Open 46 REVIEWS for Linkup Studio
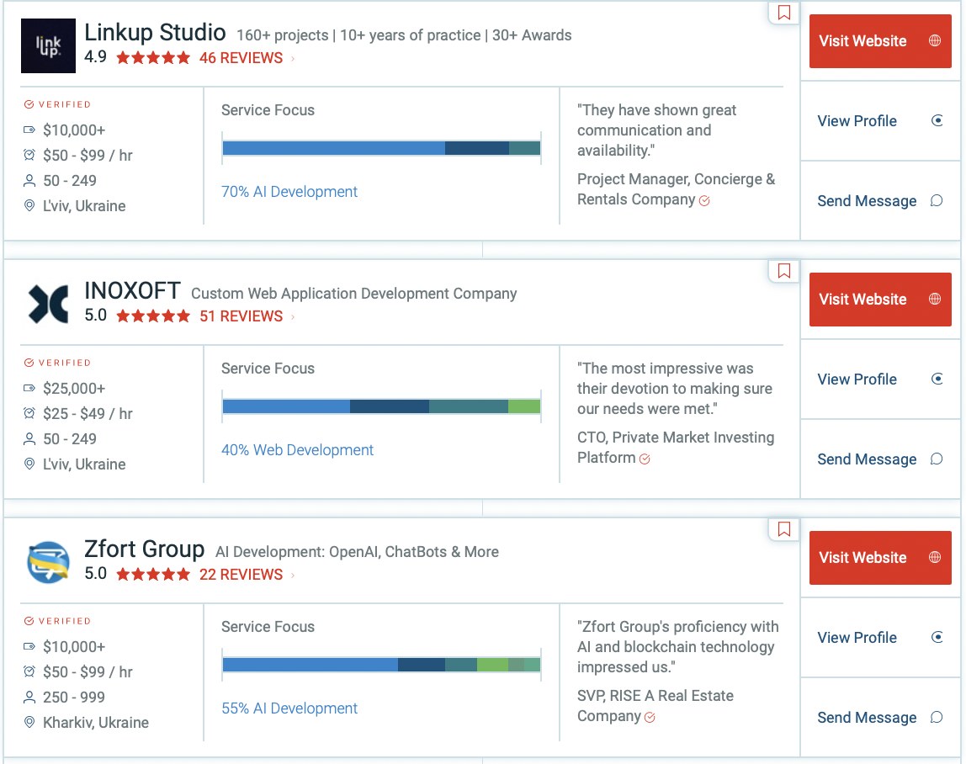 241,58
